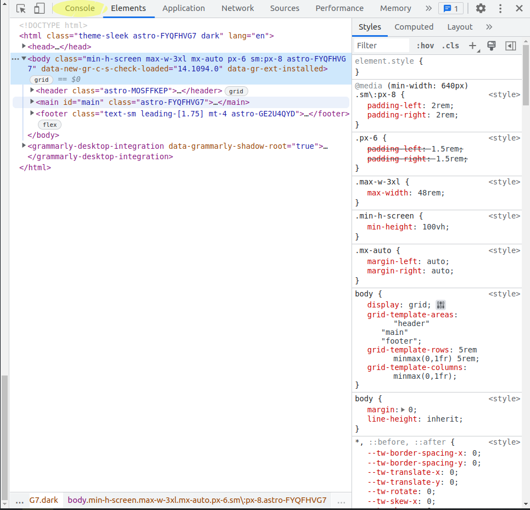Open DevTools settings gear
Viewport: 530px width, 510px height.
[480, 8]
